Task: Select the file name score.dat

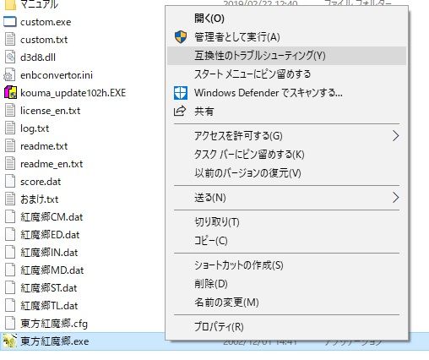Action: click(x=41, y=182)
